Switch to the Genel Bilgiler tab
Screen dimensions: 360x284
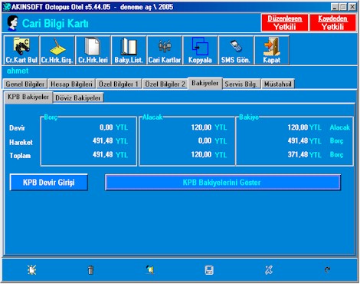click(25, 84)
